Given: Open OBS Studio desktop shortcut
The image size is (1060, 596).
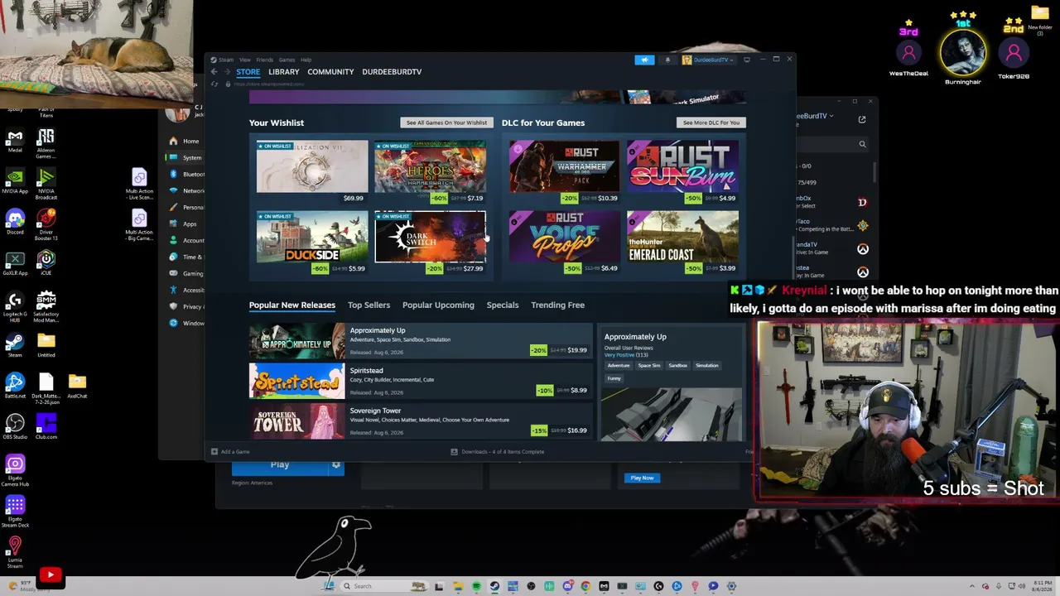Looking at the screenshot, I should pos(15,426).
